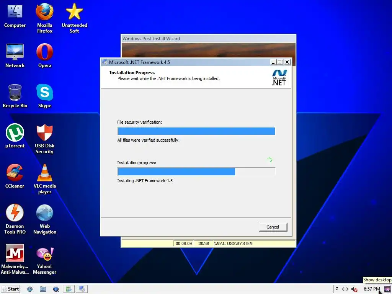392x294 pixels.
Task: Open the Unattended Soft star shortcut
Action: 74,18
